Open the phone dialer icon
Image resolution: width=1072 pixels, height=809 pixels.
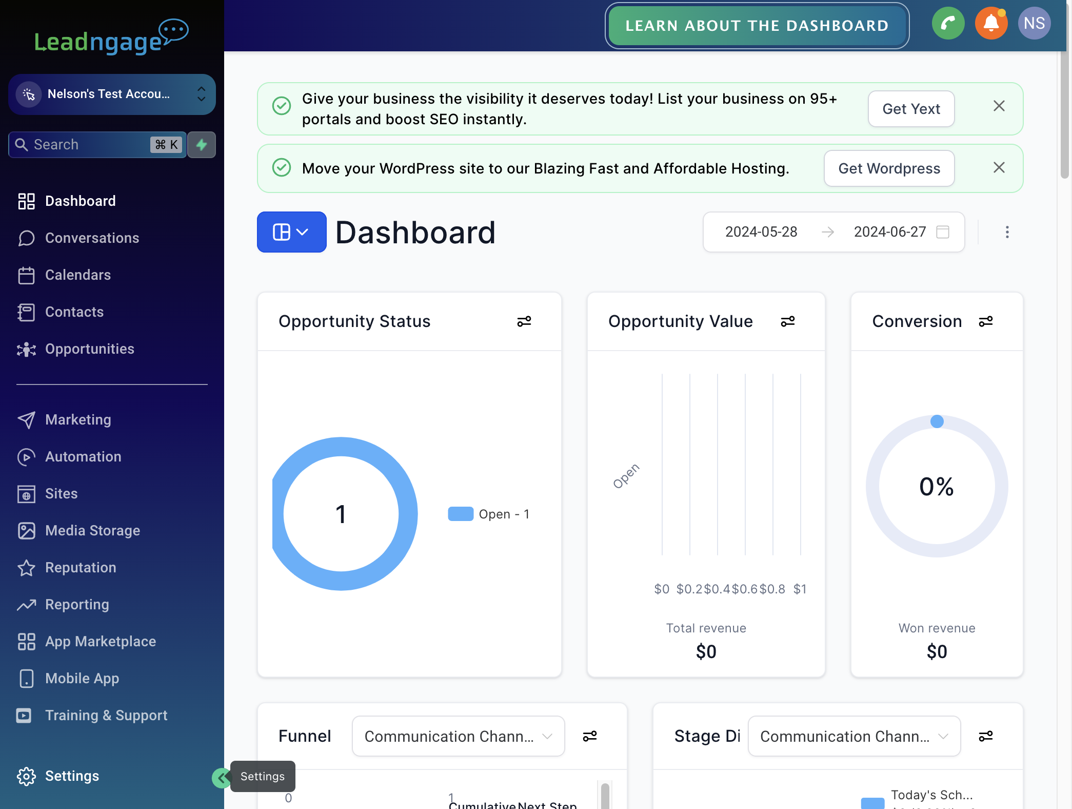pyautogui.click(x=948, y=23)
